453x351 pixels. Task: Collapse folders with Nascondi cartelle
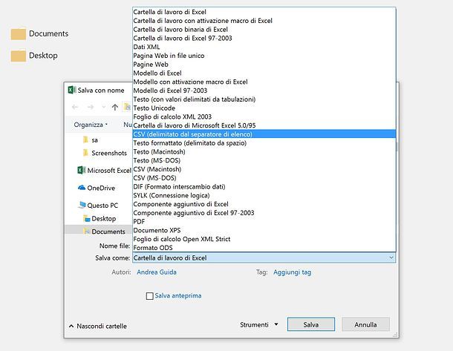(98, 326)
